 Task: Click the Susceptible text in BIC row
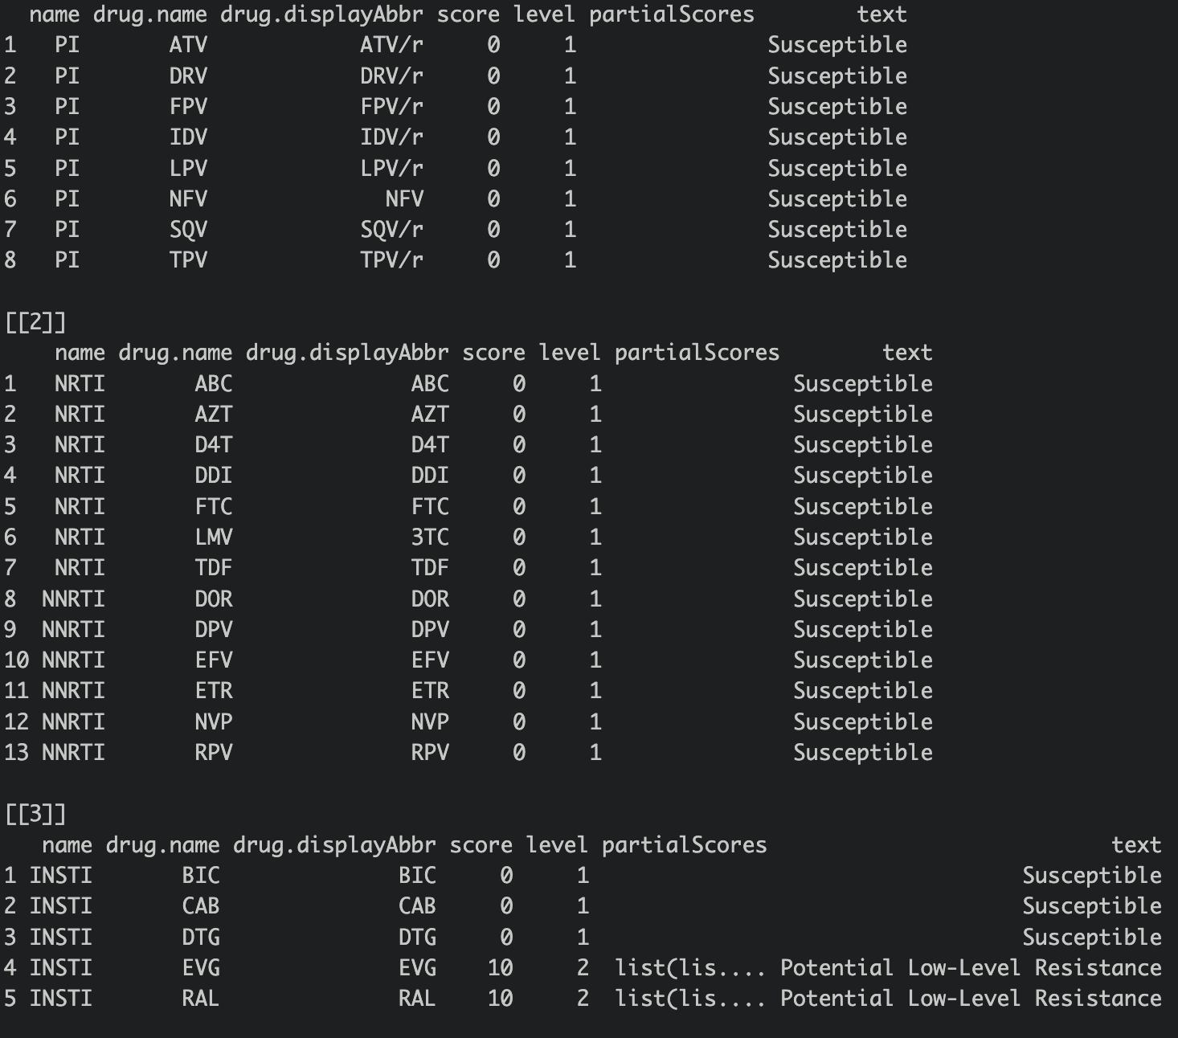[1091, 876]
